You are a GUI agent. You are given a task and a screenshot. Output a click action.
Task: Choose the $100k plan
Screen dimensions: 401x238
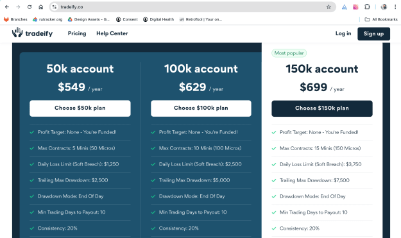click(201, 108)
